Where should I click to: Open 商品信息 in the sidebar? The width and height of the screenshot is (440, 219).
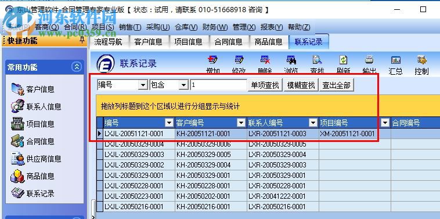click(33, 176)
